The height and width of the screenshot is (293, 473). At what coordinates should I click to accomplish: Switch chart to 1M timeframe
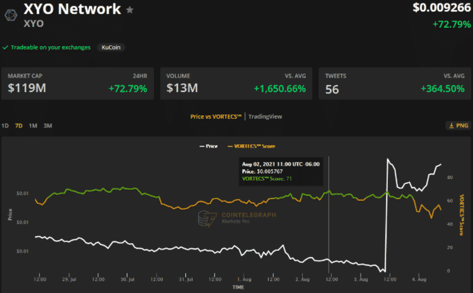(33, 125)
